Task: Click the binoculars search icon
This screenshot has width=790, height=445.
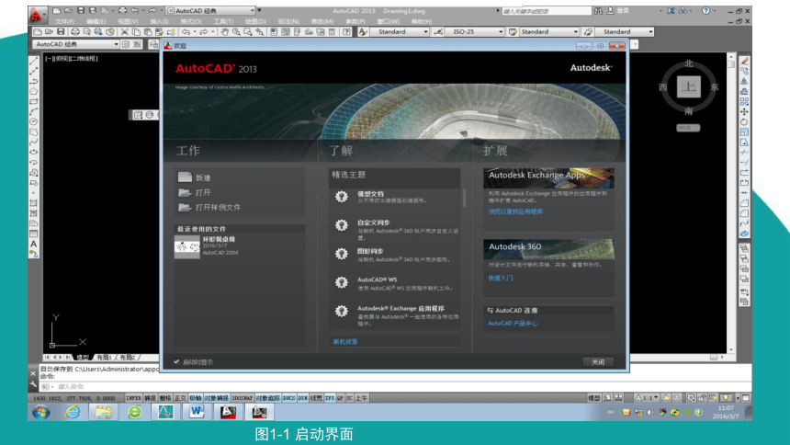Action: pos(598,11)
